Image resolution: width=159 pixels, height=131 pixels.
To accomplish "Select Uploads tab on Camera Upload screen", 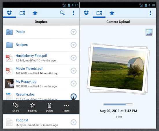I will [99, 13].
